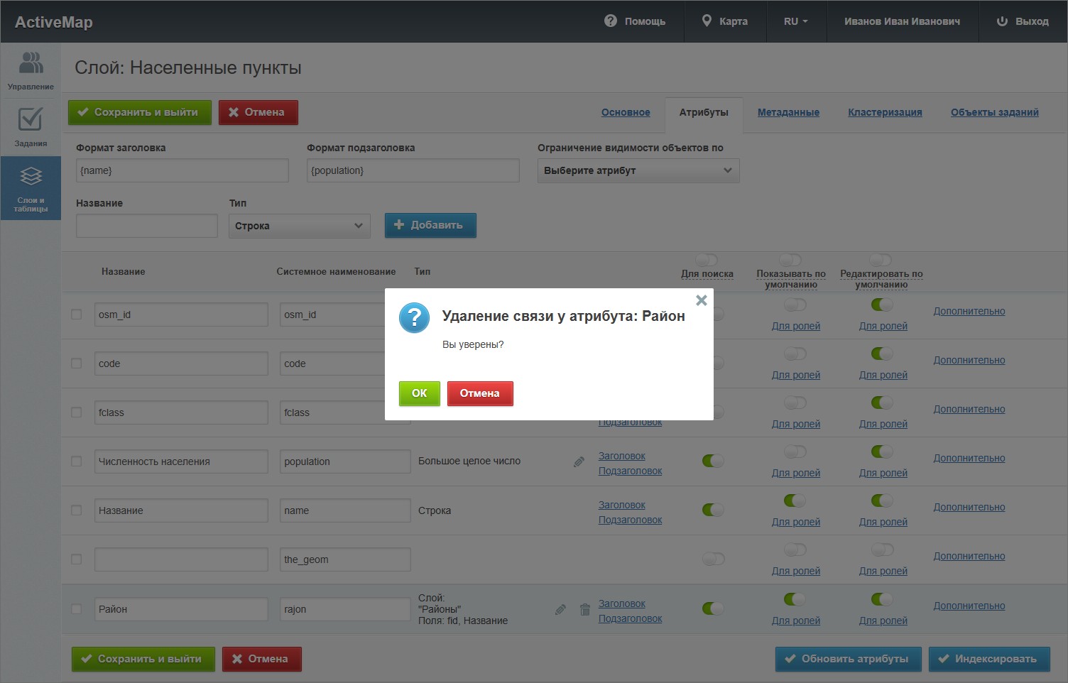The width and height of the screenshot is (1068, 683).
Task: Click trash icon in Район row
Action: [x=585, y=609]
